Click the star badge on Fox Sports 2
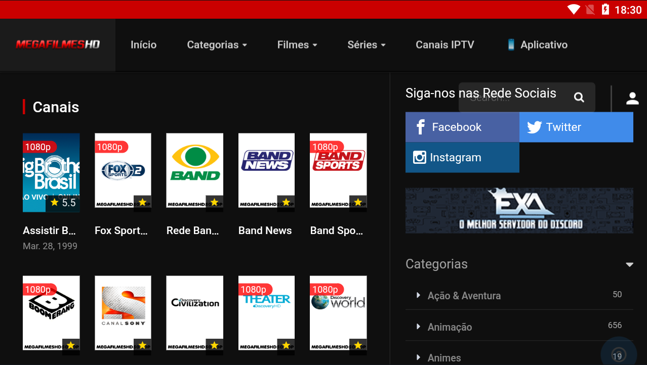This screenshot has width=647, height=365. 142,202
